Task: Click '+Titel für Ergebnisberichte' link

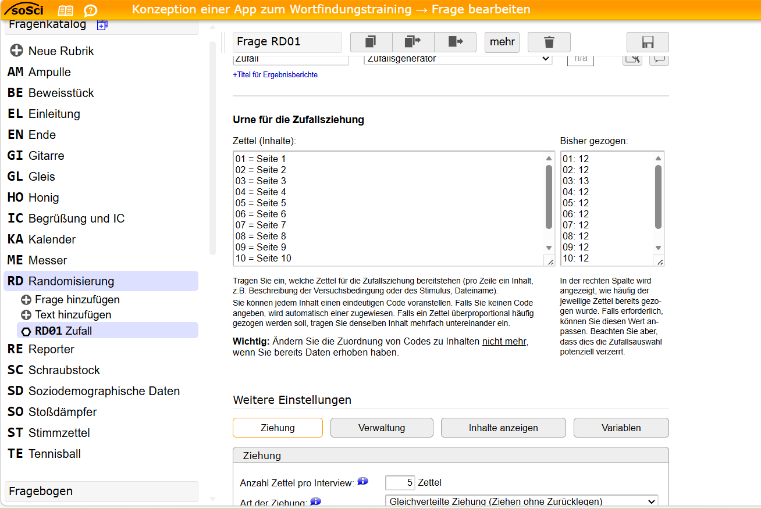Action: pos(275,75)
